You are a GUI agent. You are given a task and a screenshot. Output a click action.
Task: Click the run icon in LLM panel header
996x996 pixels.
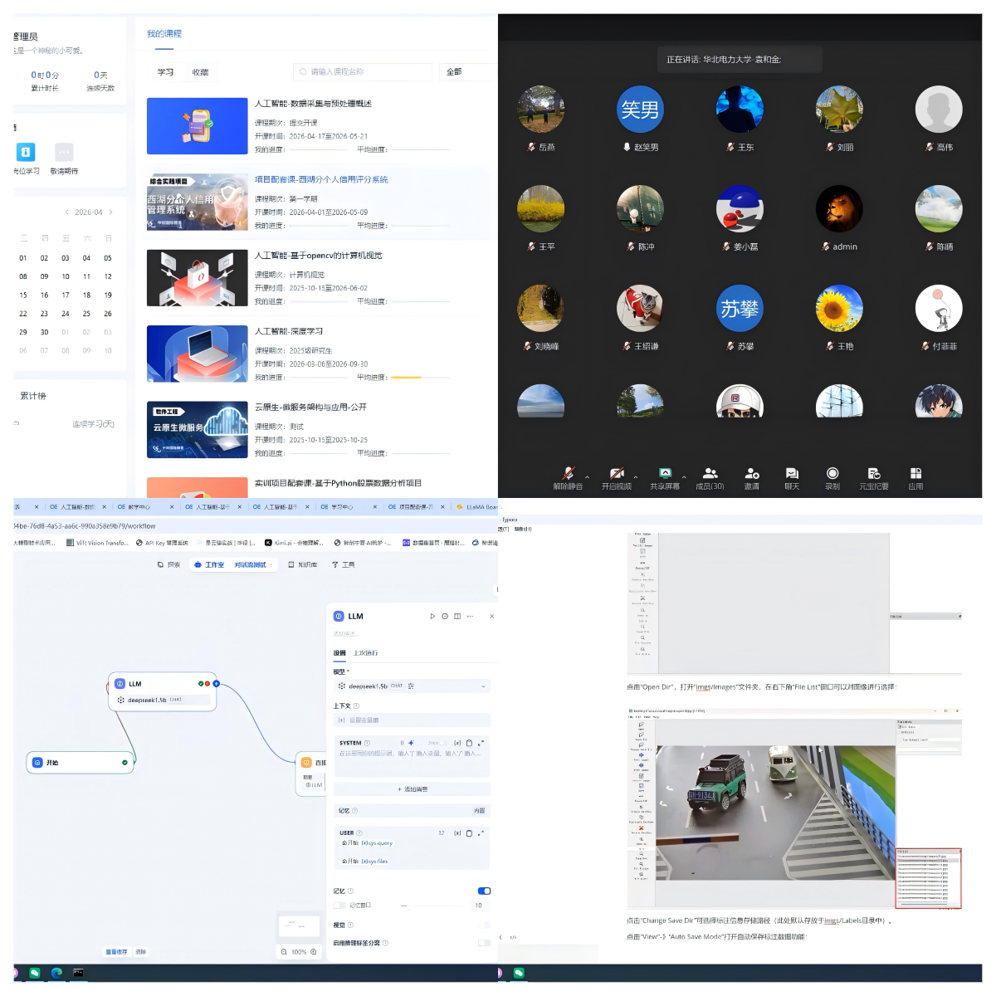pyautogui.click(x=432, y=616)
